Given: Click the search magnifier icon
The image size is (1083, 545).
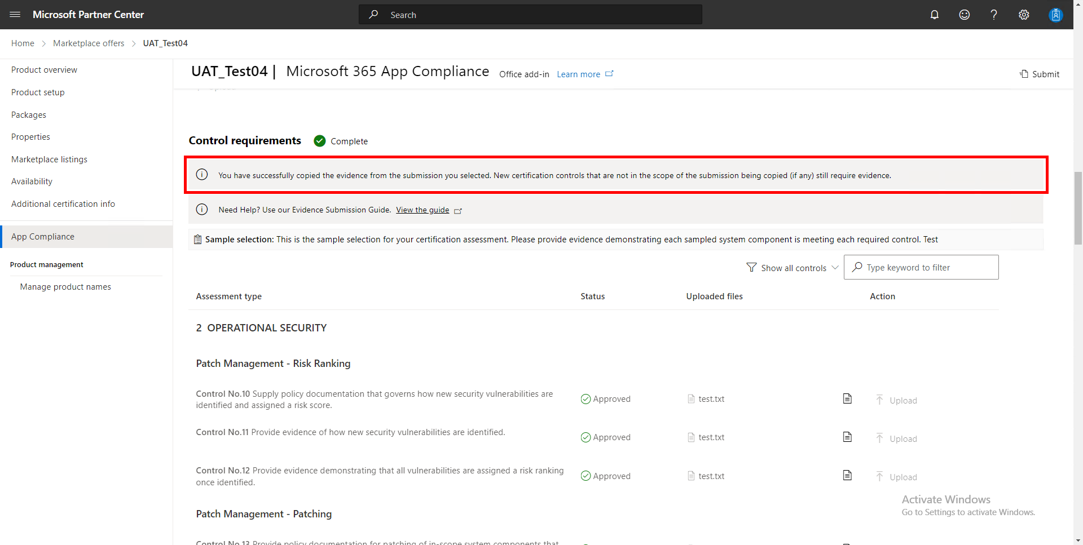Looking at the screenshot, I should 373,15.
